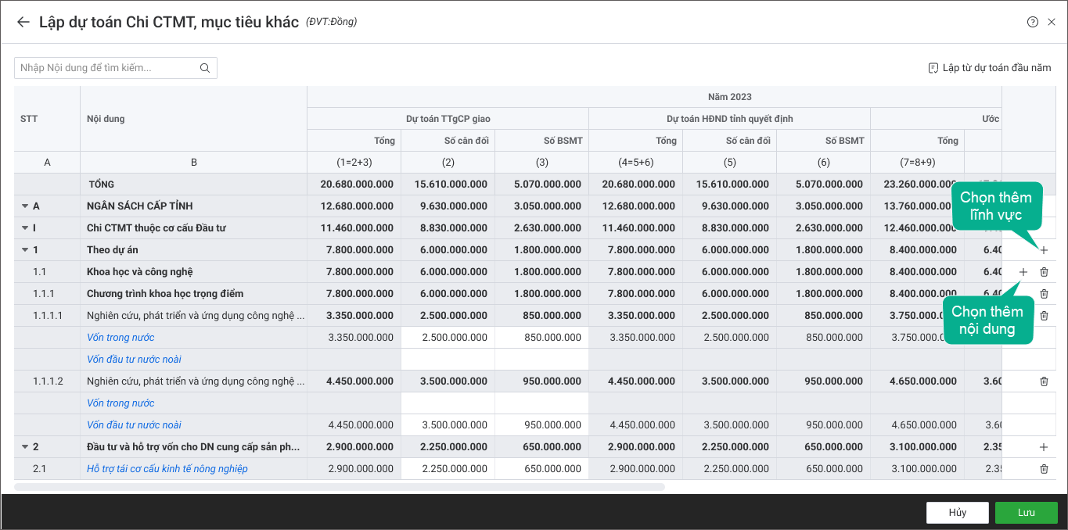Screen dimensions: 1068x530
Task: Delete row 1.1 Khoa học và công nghệ
Action: [x=1044, y=272]
